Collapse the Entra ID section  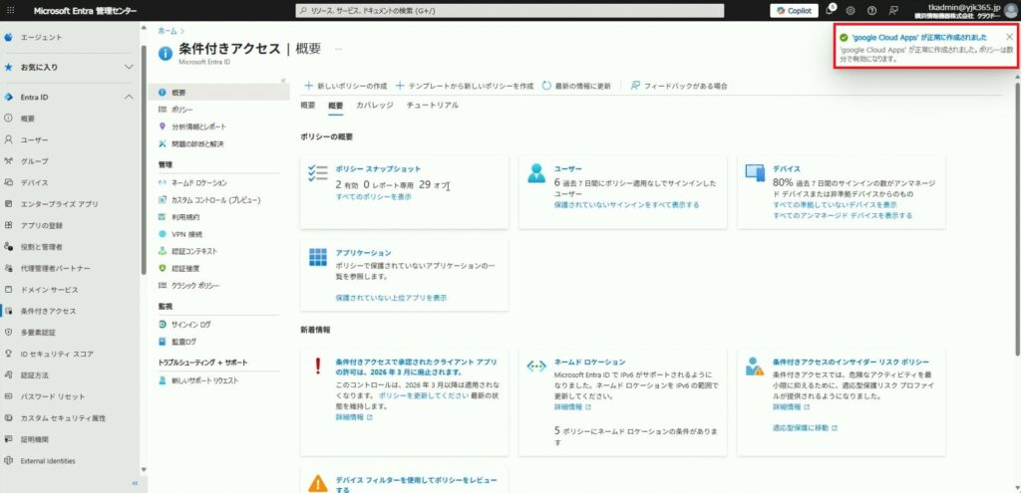128,97
